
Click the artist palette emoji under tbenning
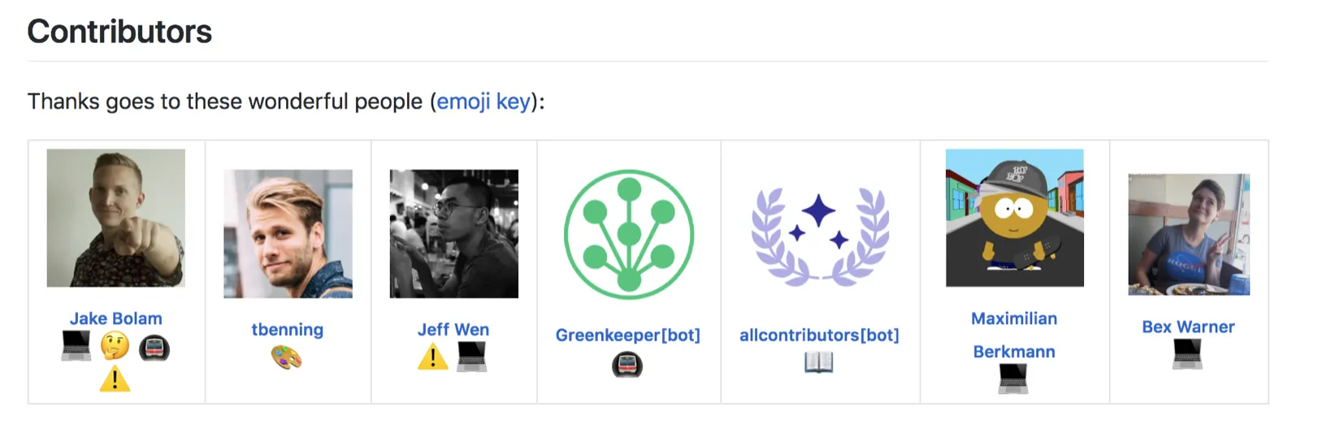287,357
